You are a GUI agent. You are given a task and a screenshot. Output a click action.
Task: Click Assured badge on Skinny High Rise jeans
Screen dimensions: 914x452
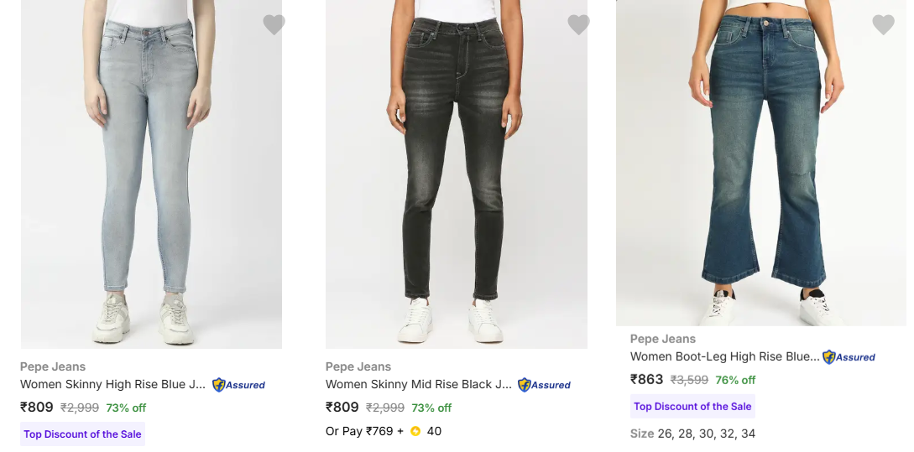(239, 385)
